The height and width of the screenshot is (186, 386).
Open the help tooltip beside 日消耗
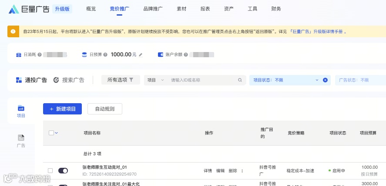tap(40, 55)
